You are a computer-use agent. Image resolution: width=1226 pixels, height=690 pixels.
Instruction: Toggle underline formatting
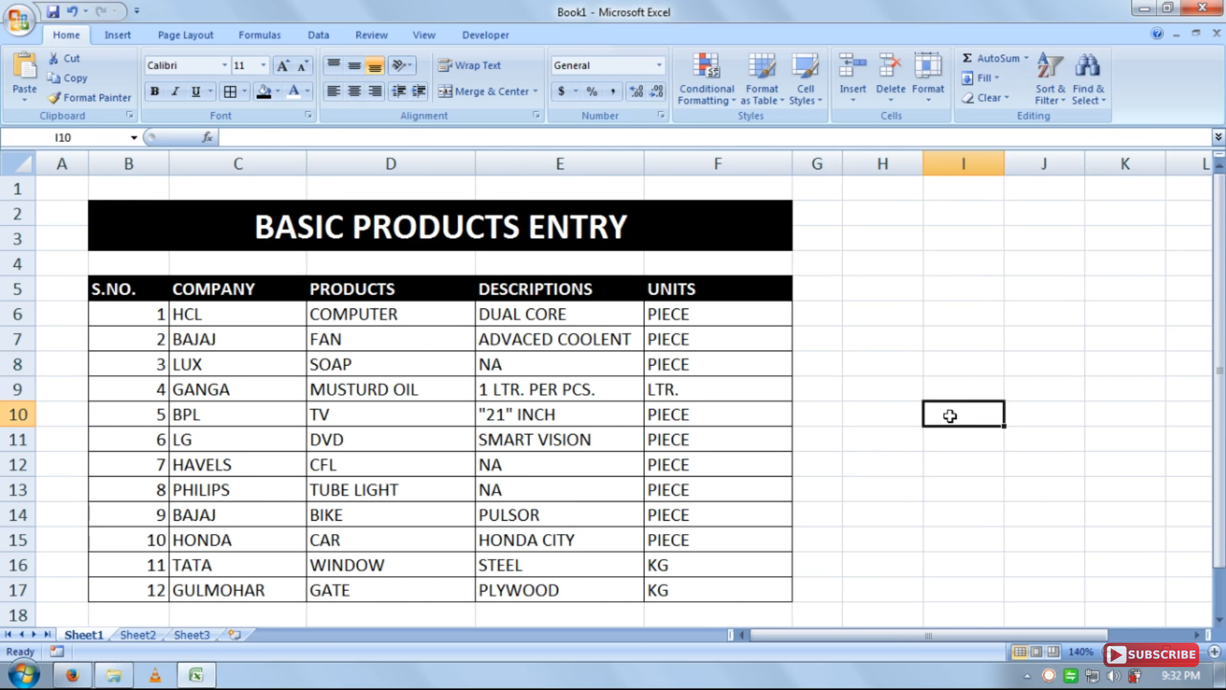tap(195, 91)
